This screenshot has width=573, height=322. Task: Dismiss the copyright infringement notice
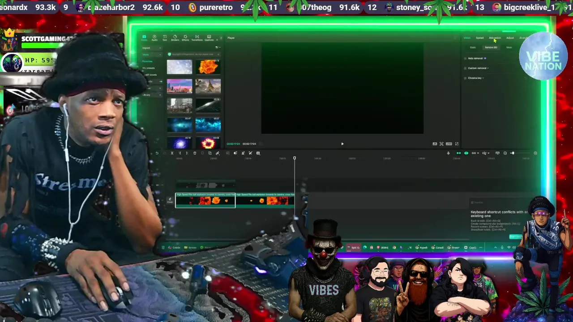[218, 54]
